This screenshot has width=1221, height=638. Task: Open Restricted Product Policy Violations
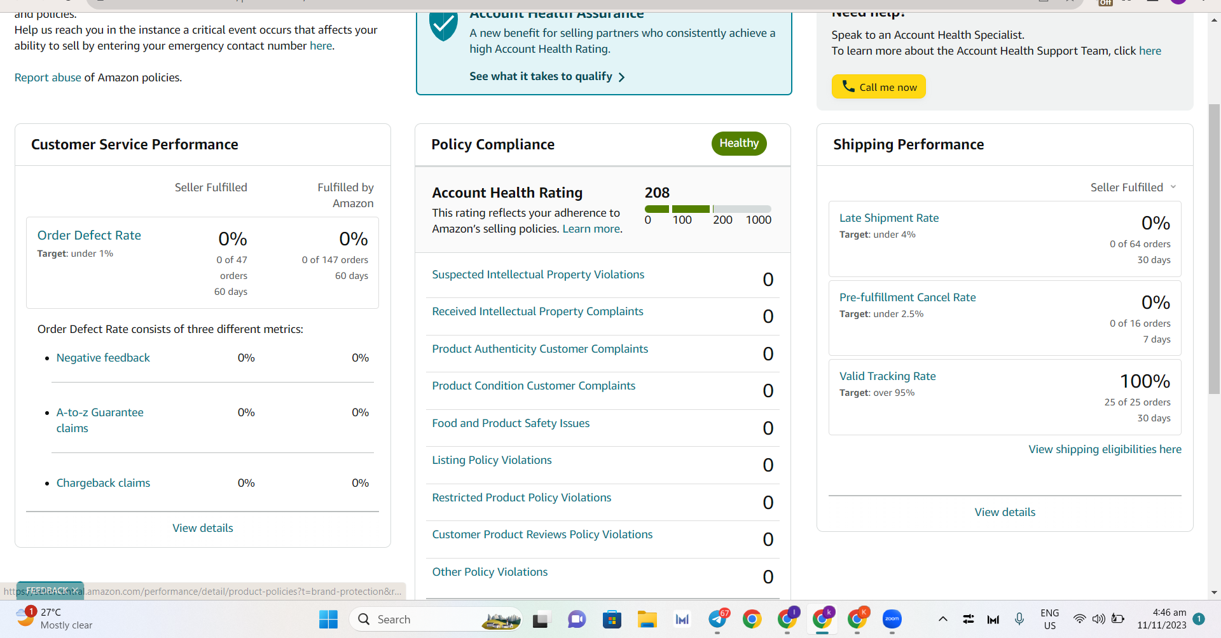pyautogui.click(x=521, y=498)
